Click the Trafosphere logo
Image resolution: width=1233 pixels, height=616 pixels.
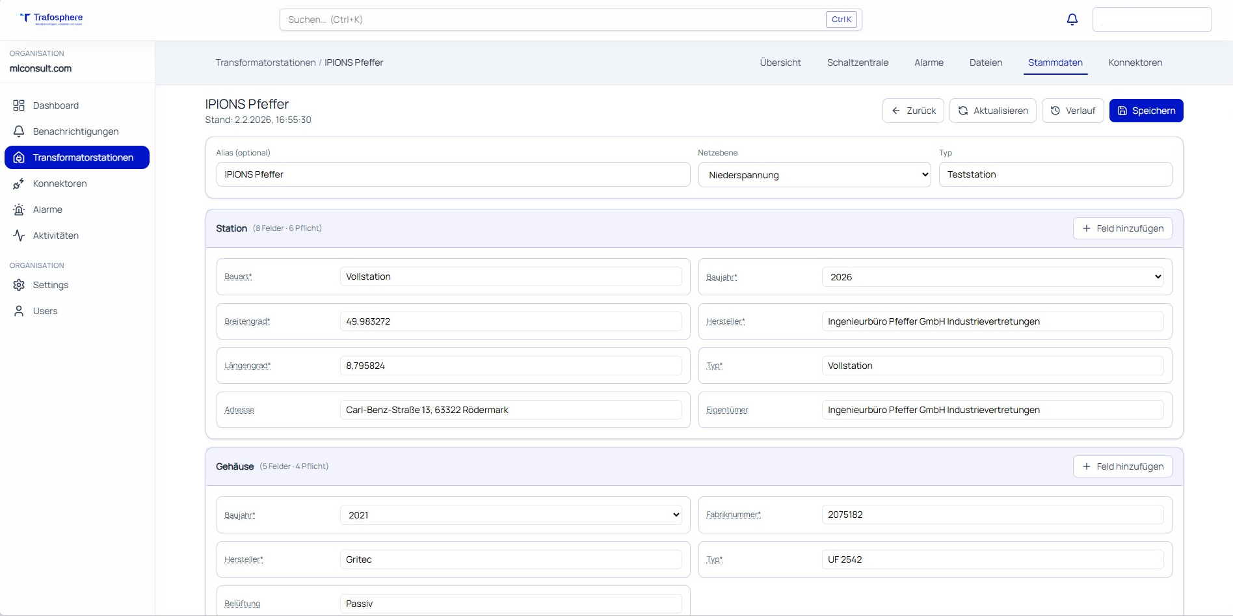pos(52,18)
